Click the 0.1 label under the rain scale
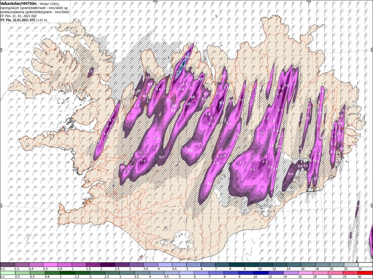Screen dimensions: 373x279 [2, 277]
